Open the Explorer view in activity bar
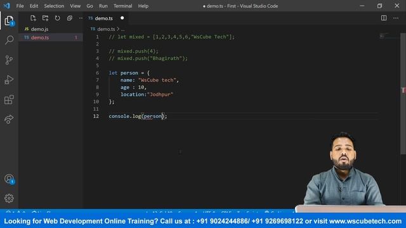This screenshot has height=228, width=406. (x=9, y=21)
